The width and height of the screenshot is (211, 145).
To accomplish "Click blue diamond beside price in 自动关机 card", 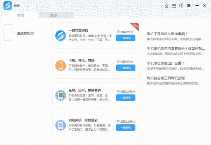I will 118,122.
